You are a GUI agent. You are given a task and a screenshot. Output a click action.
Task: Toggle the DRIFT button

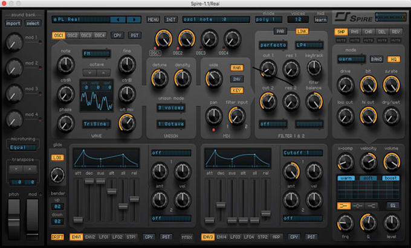pyautogui.click(x=57, y=237)
